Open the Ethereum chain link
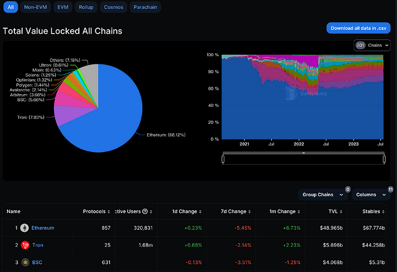The height and width of the screenshot is (272, 397). [42, 228]
